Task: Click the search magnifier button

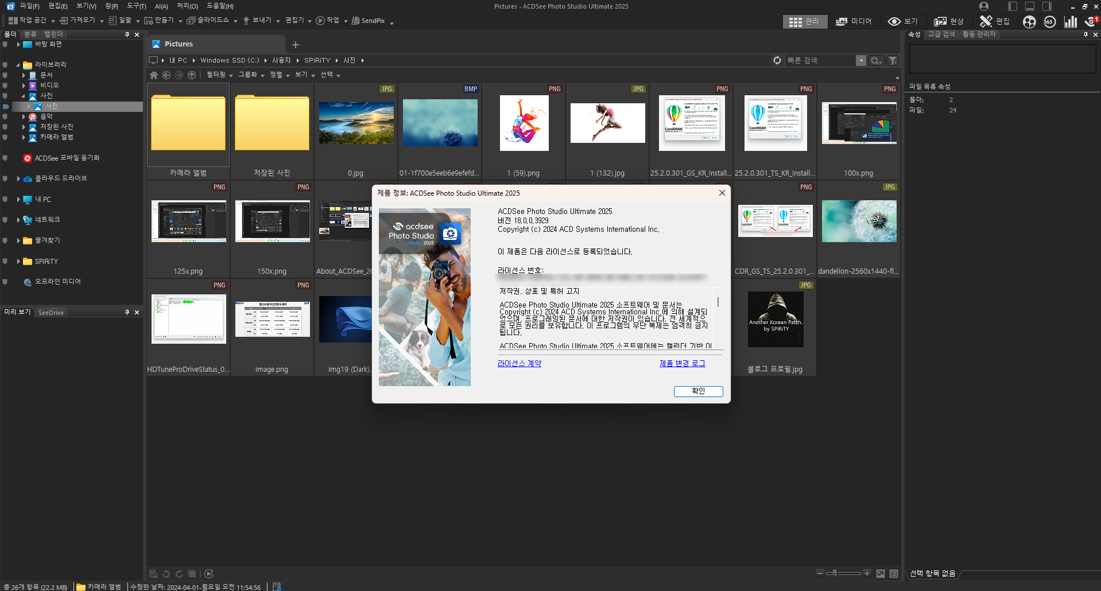Action: point(875,60)
